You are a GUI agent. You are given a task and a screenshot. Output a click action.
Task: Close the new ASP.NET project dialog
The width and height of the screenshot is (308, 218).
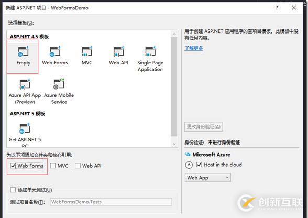click(x=294, y=8)
